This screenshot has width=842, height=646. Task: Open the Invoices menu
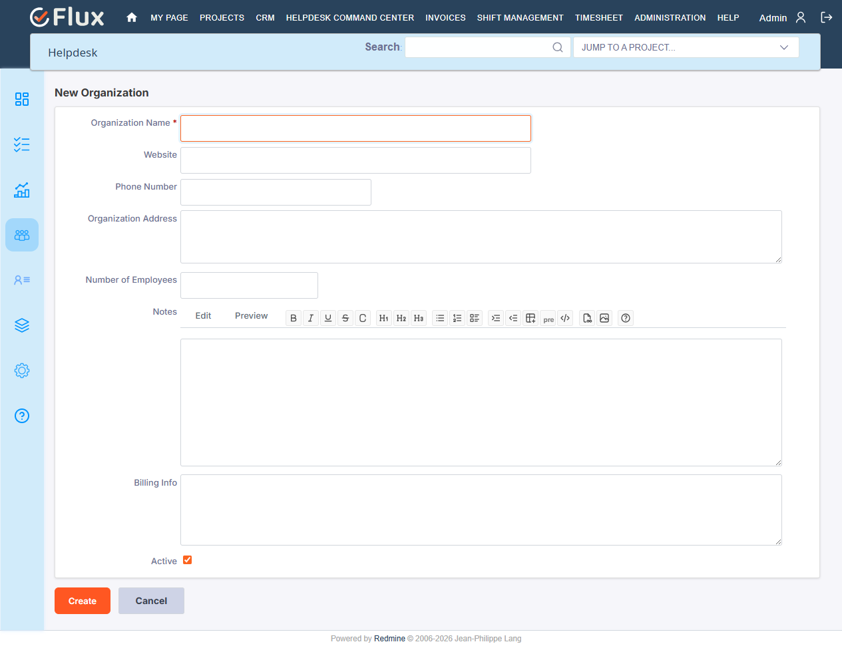click(x=445, y=18)
